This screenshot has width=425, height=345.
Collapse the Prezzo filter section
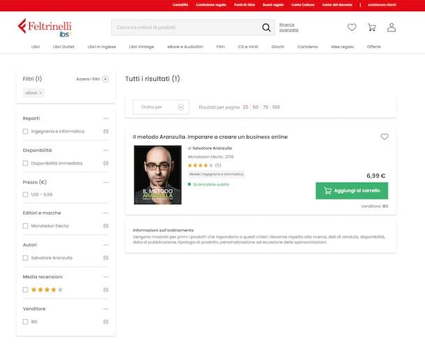(x=106, y=183)
